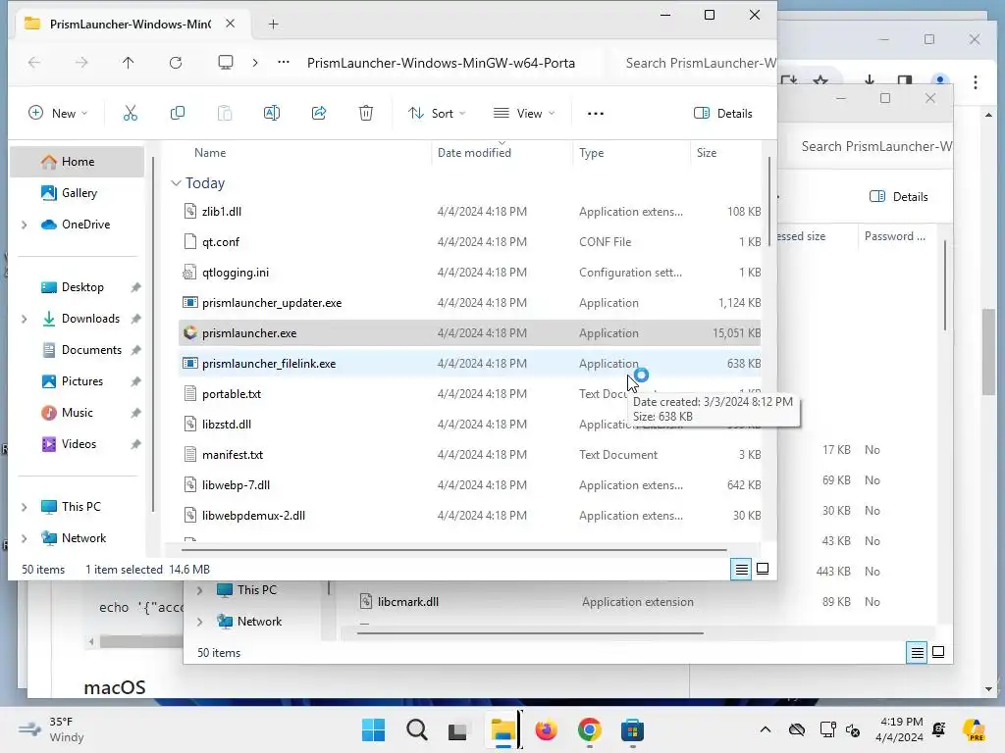This screenshot has height=753, width=1005.
Task: Select libcmark.dll in background Explorer window
Action: click(x=408, y=602)
